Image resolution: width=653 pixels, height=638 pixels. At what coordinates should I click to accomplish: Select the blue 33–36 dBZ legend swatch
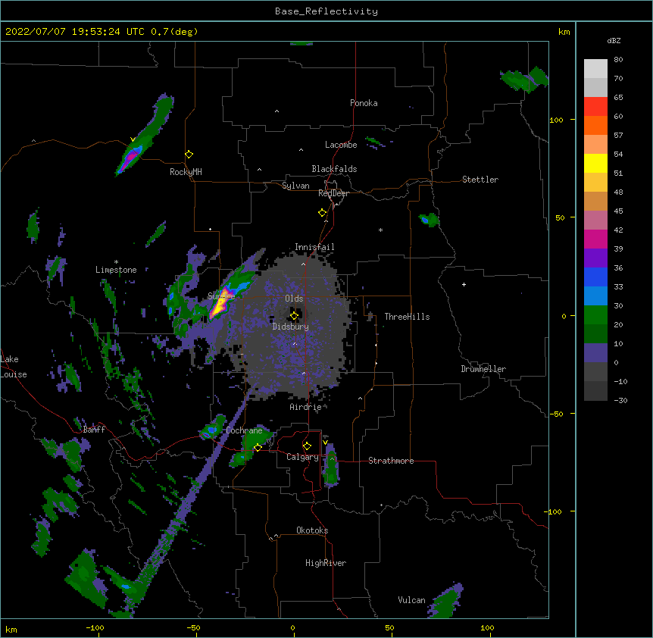[x=595, y=277]
